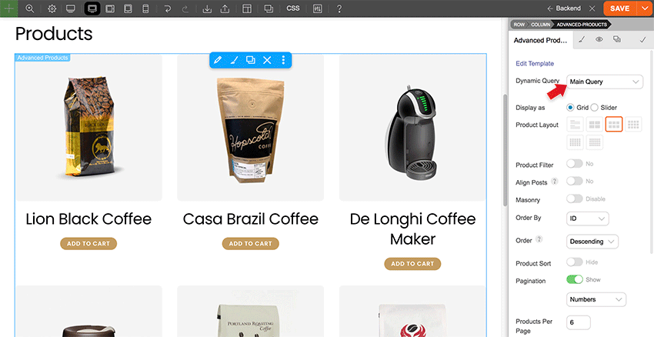Viewport: 654px width, 337px height.
Task: Click the help question mark icon
Action: click(x=339, y=8)
